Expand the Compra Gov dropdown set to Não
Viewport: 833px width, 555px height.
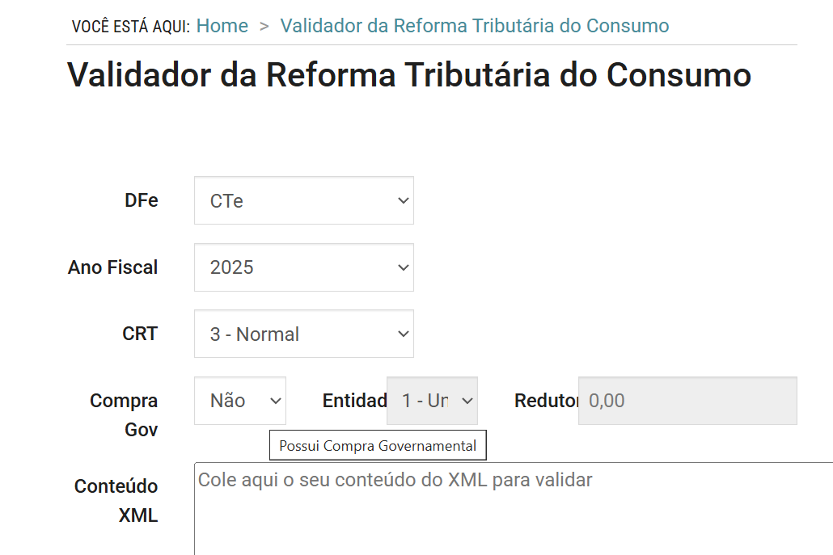[x=240, y=401]
